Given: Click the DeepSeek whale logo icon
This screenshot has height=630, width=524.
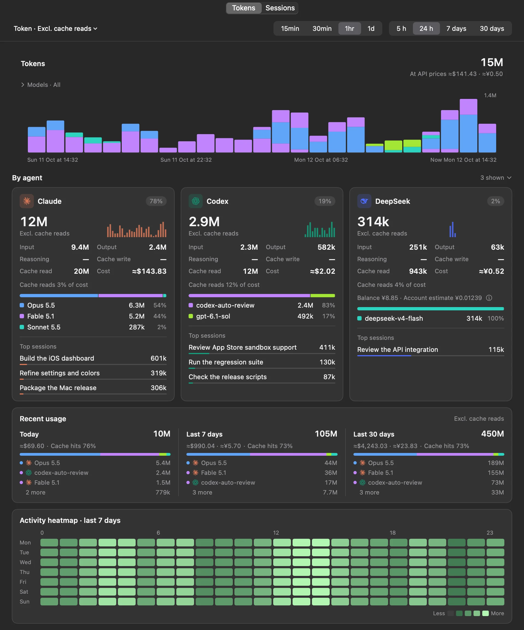Looking at the screenshot, I should click(x=364, y=201).
